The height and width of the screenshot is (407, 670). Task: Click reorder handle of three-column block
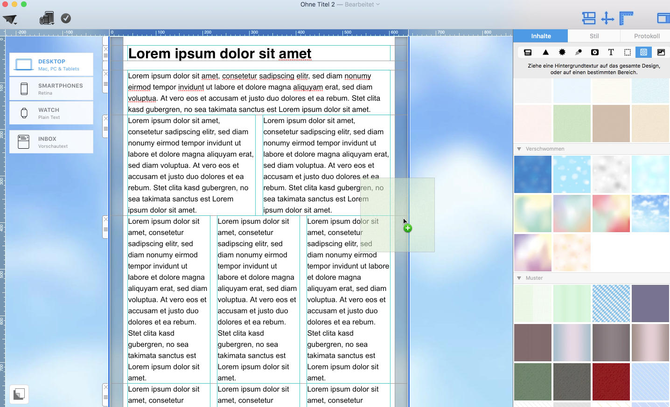click(x=105, y=230)
